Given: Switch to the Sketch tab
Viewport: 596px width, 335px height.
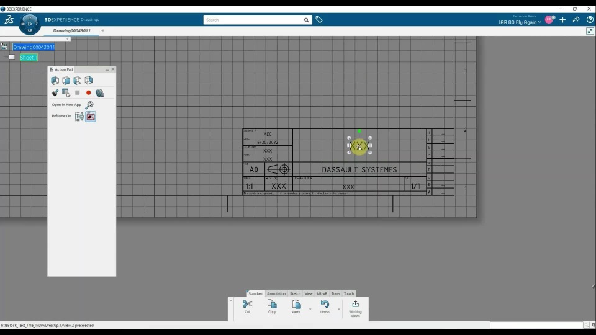Looking at the screenshot, I should (295, 293).
